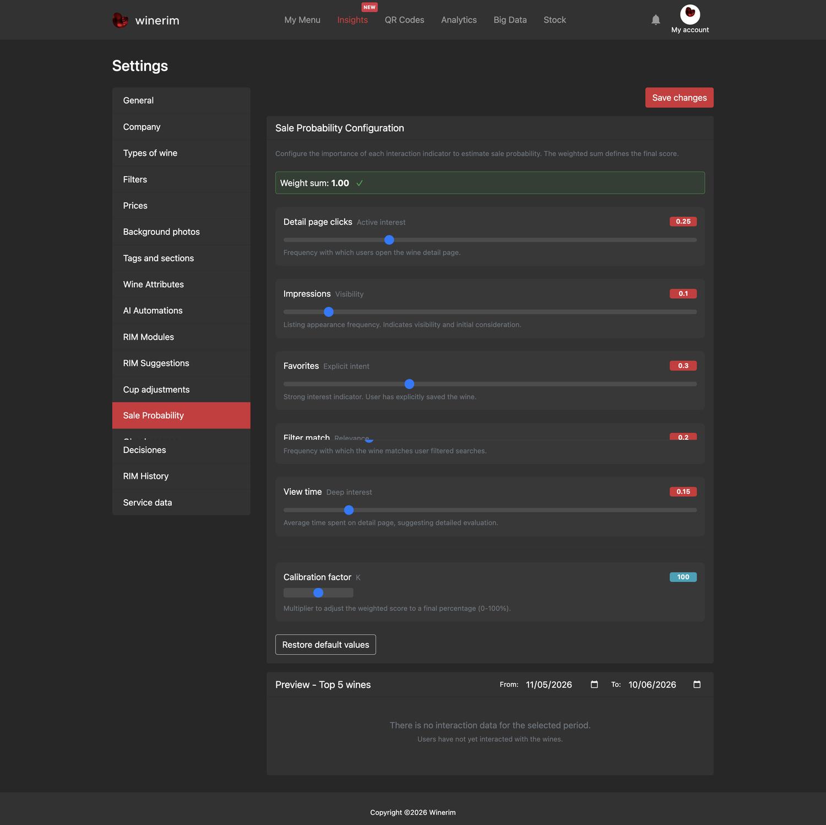Select Tags and sections

[x=181, y=258]
